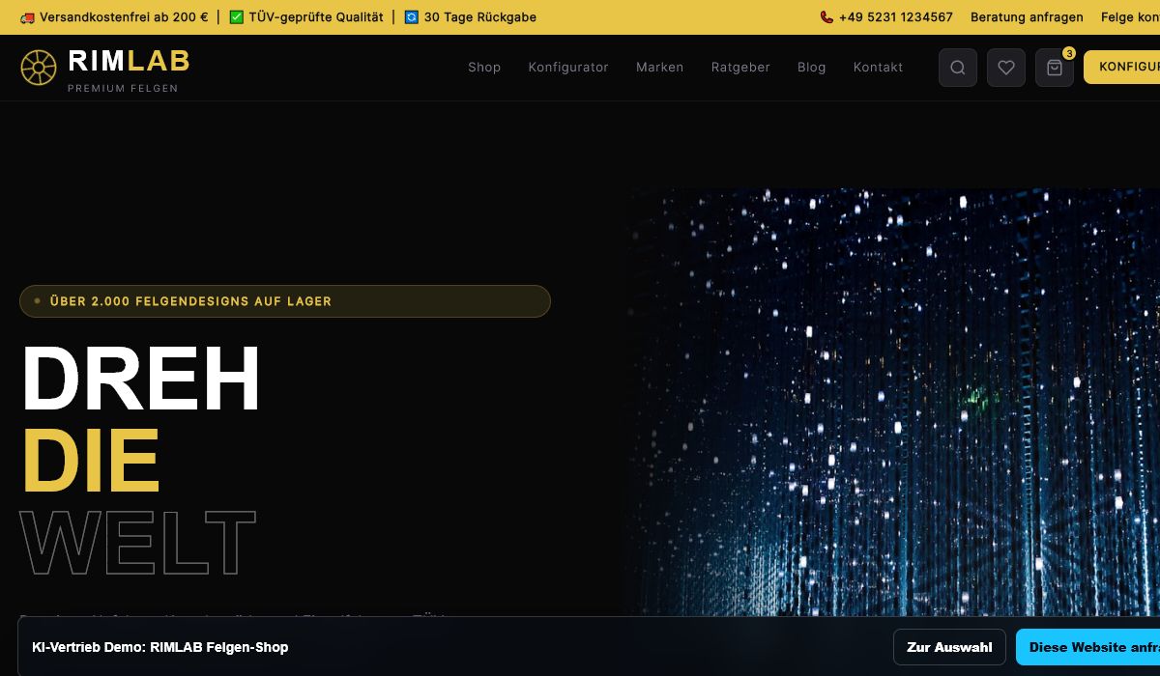Screen dimensions: 1160x676
Task: Open Ratgeber navigation link
Action: point(740,68)
